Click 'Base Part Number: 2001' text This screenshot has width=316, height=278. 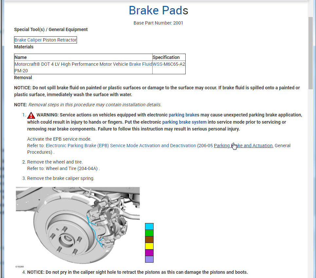(x=158, y=23)
